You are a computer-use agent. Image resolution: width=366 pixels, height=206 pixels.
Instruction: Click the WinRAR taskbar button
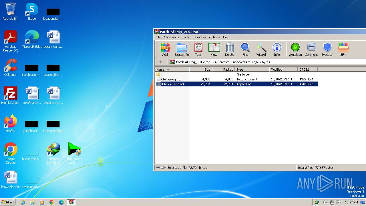click(71, 202)
